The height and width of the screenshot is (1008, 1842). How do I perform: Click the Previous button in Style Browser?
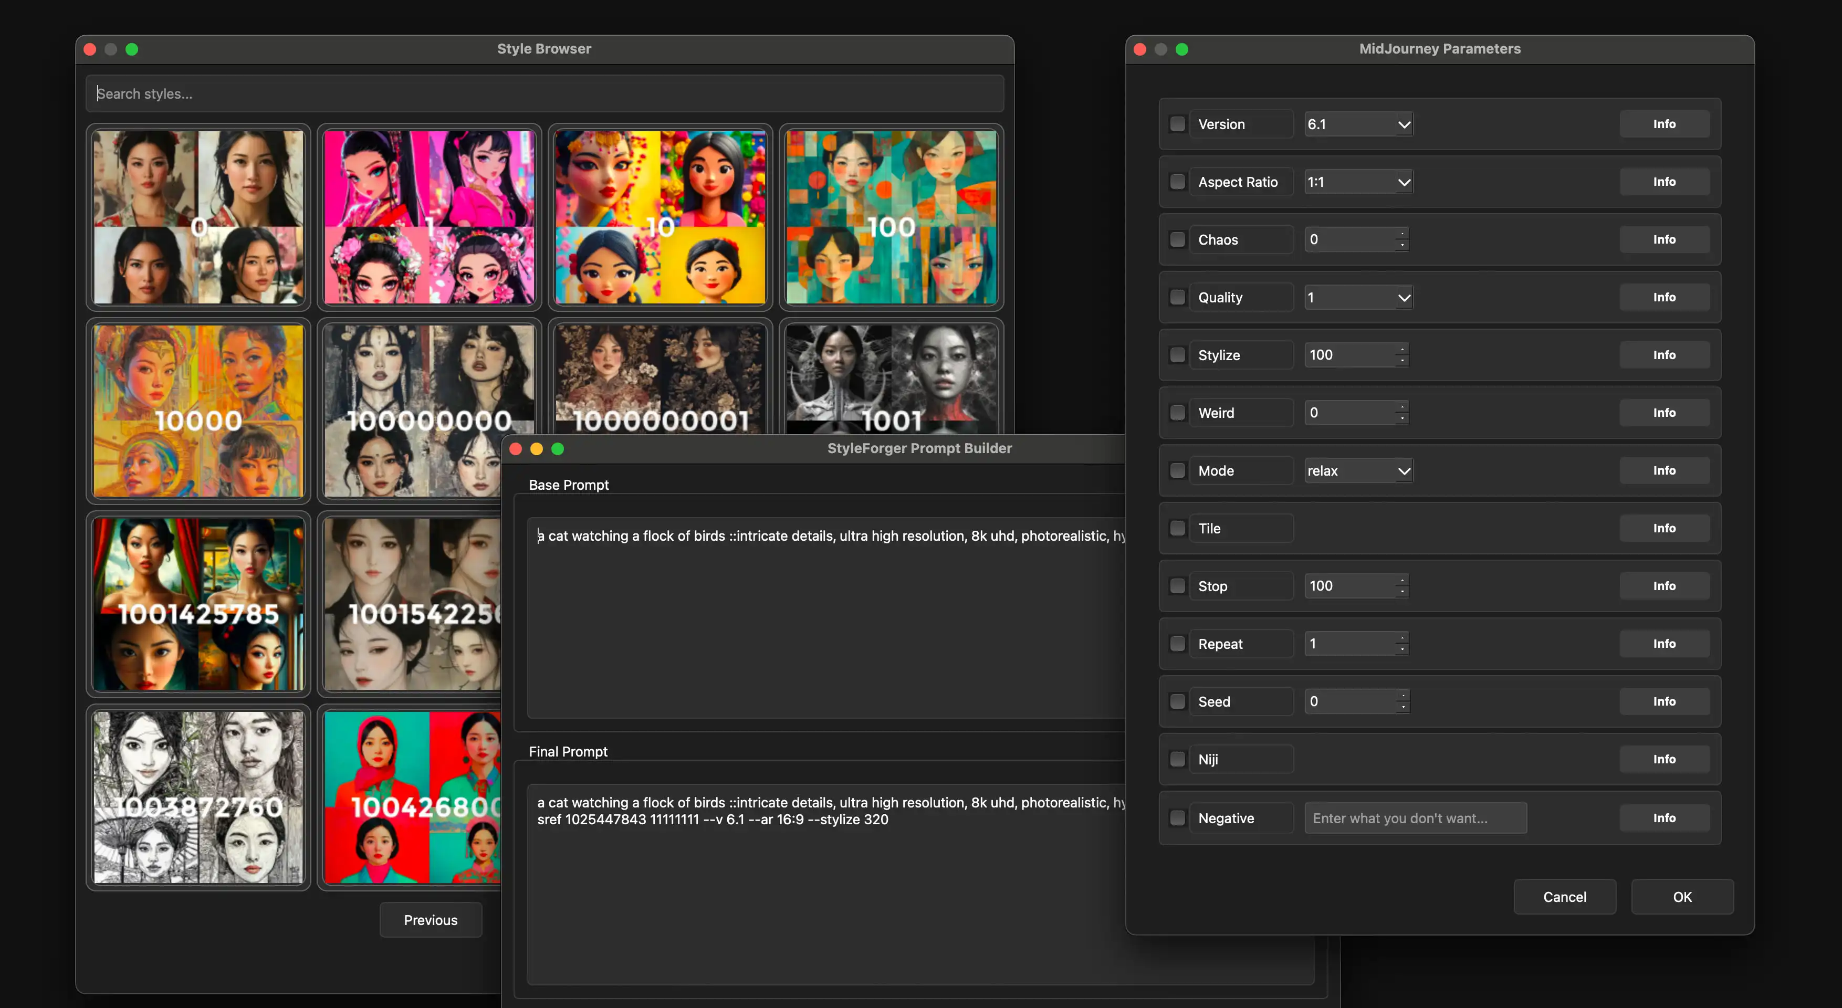[x=431, y=919]
